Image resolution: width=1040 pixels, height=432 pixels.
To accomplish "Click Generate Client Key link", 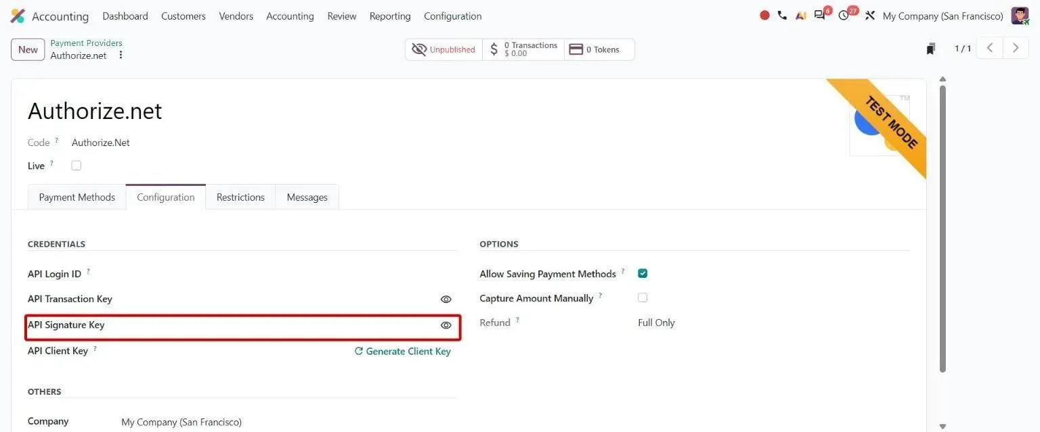I will [x=402, y=351].
